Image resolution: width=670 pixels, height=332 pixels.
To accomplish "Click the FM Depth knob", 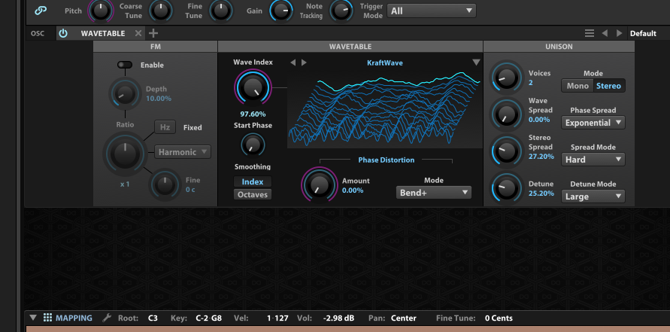I will 125,93.
